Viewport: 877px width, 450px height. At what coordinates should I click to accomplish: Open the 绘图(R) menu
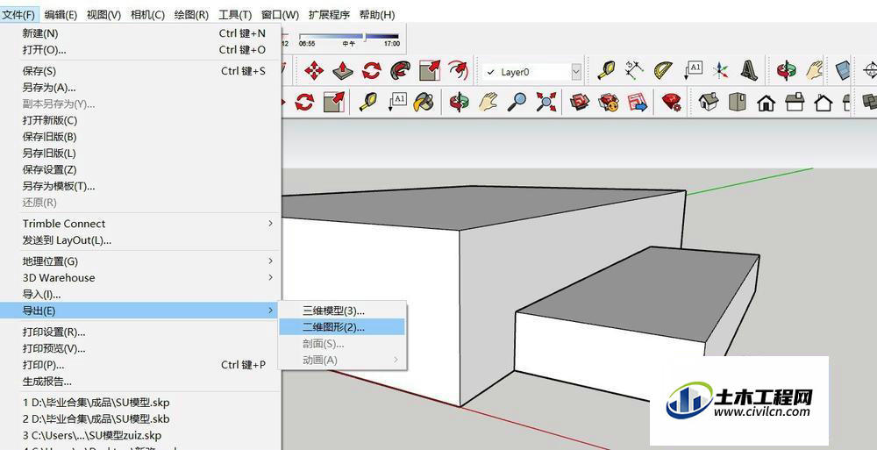[191, 15]
